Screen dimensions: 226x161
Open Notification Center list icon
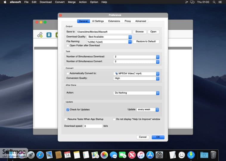(220, 2)
